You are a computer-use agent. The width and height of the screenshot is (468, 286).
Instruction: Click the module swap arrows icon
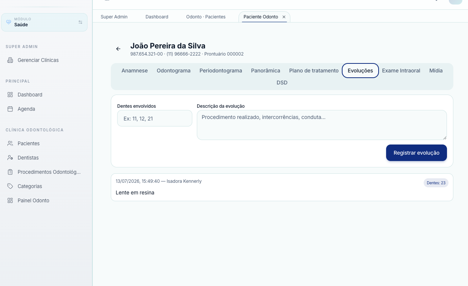(x=80, y=22)
